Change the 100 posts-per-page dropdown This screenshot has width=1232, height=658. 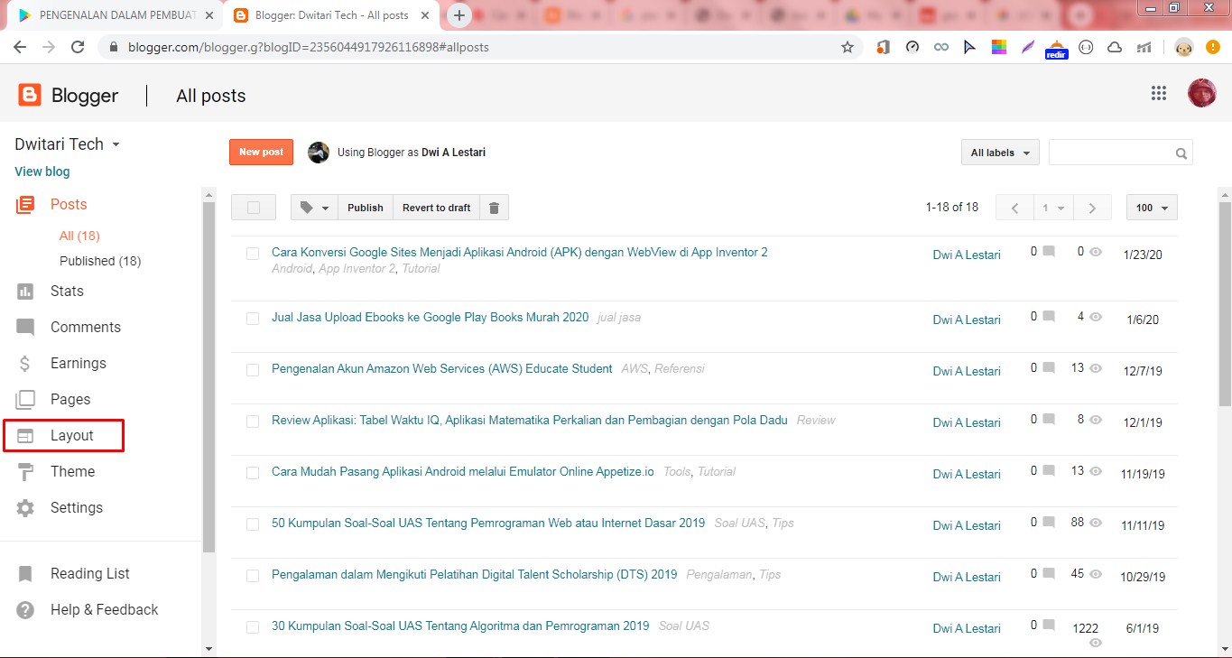1152,208
